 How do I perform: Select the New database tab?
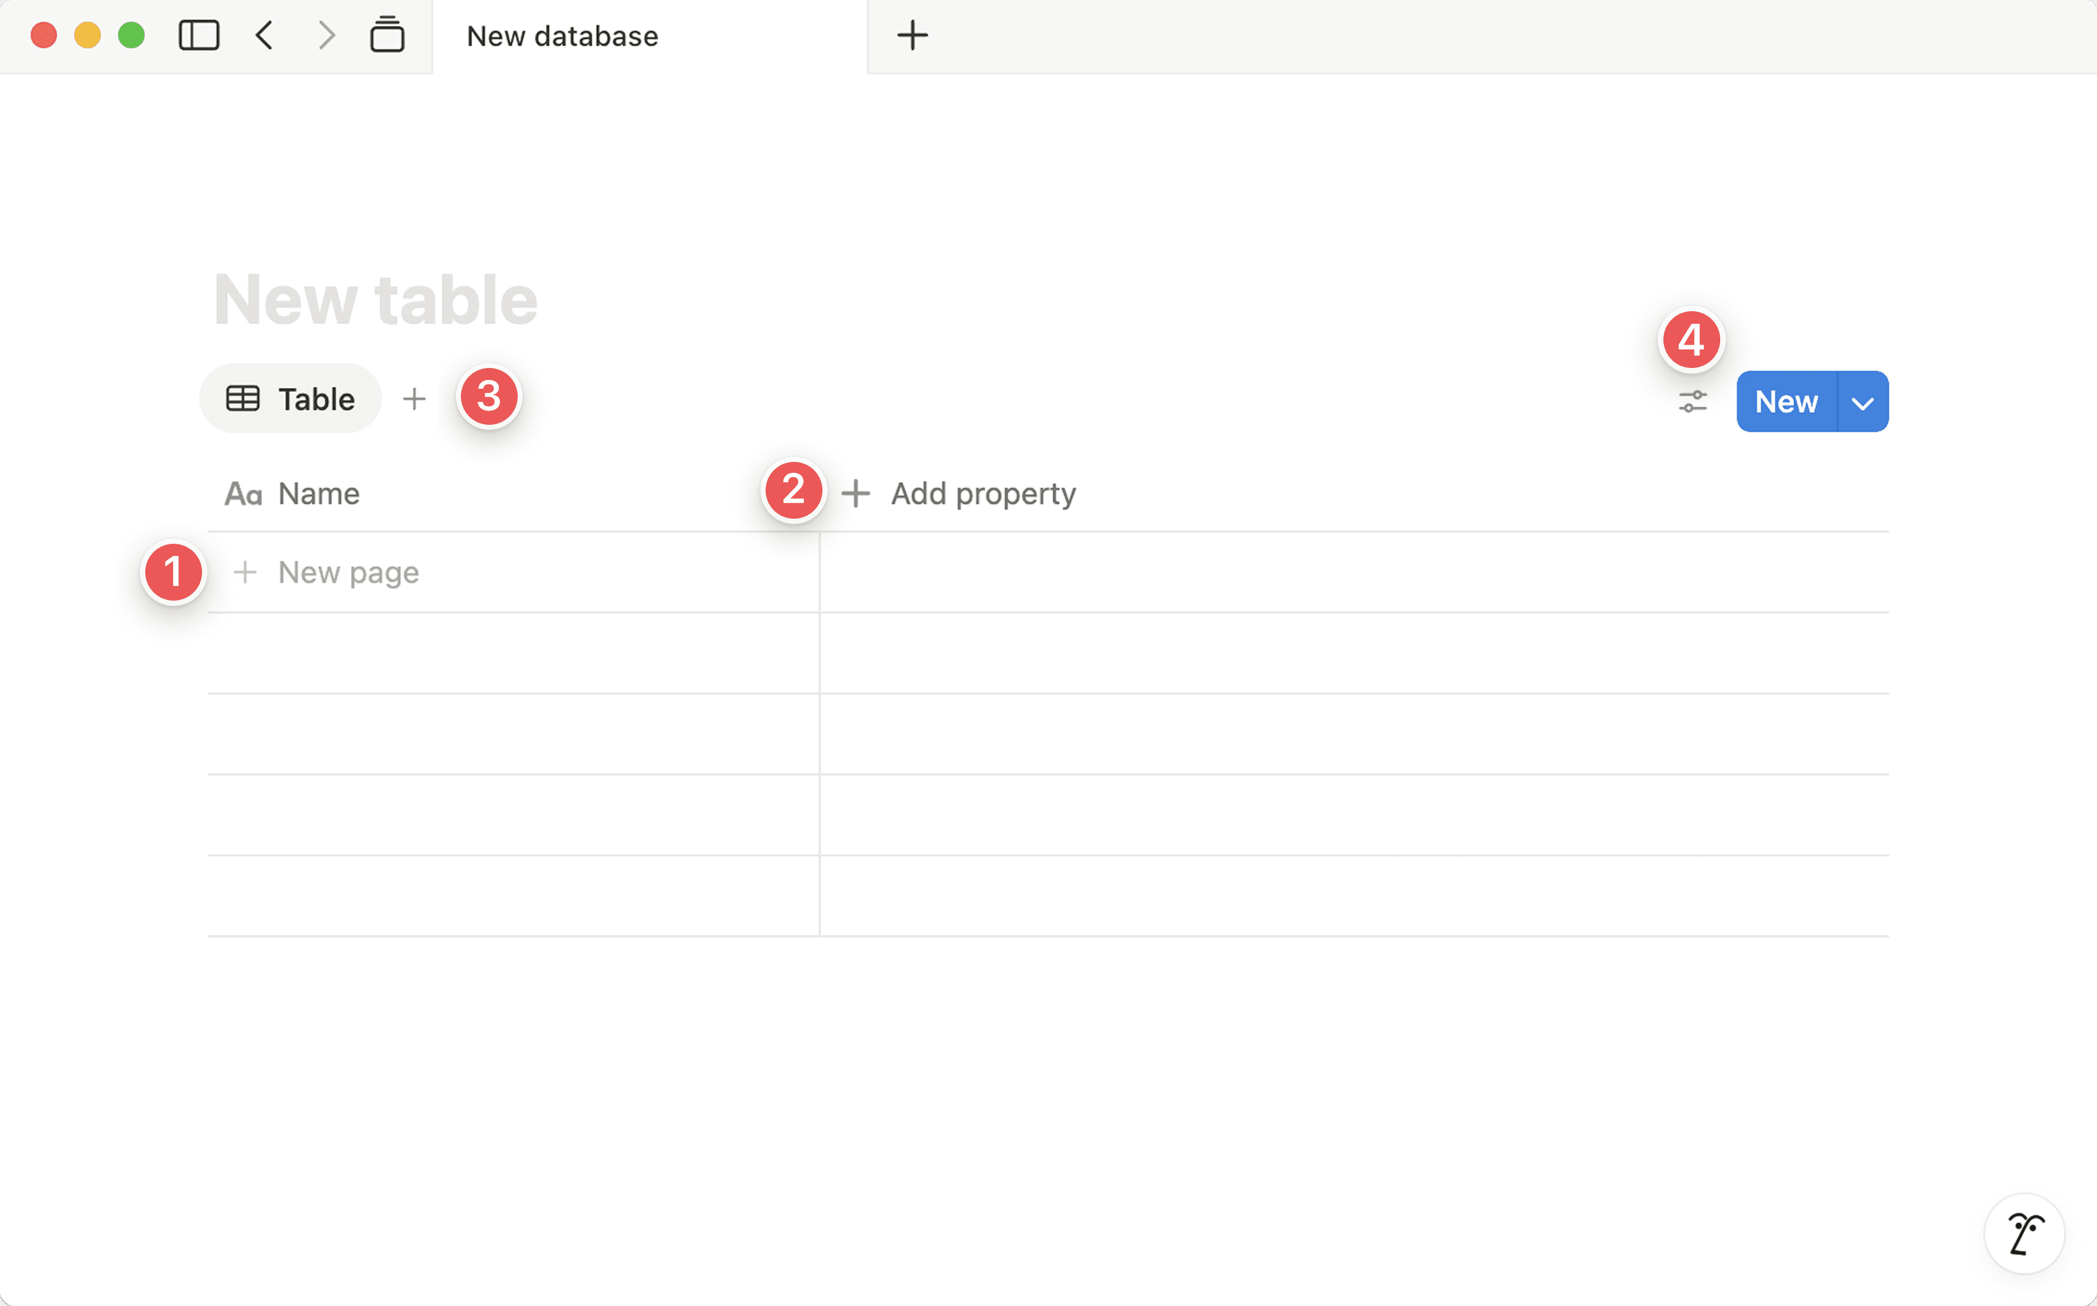(x=561, y=35)
